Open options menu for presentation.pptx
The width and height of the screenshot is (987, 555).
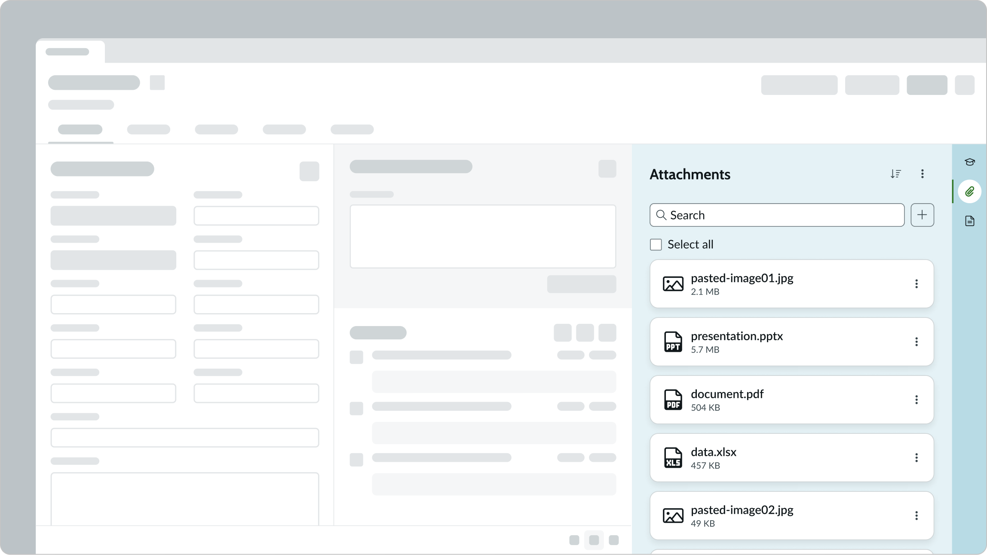tap(916, 342)
